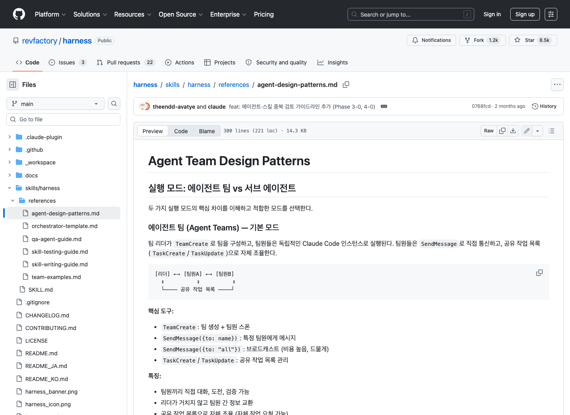This screenshot has height=415, width=570.
Task: Open skill-testing-guide.md in tree
Action: tap(60, 252)
